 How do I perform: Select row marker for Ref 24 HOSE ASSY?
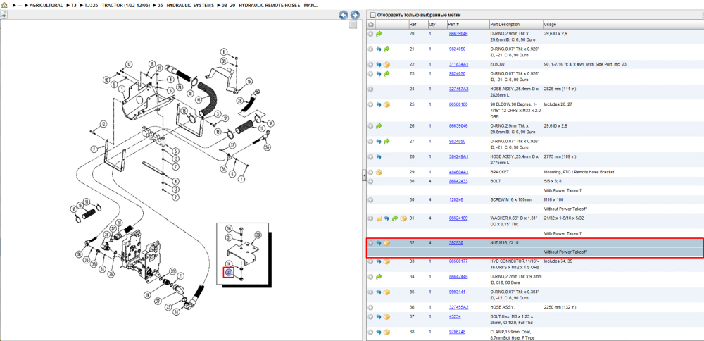[x=371, y=89]
